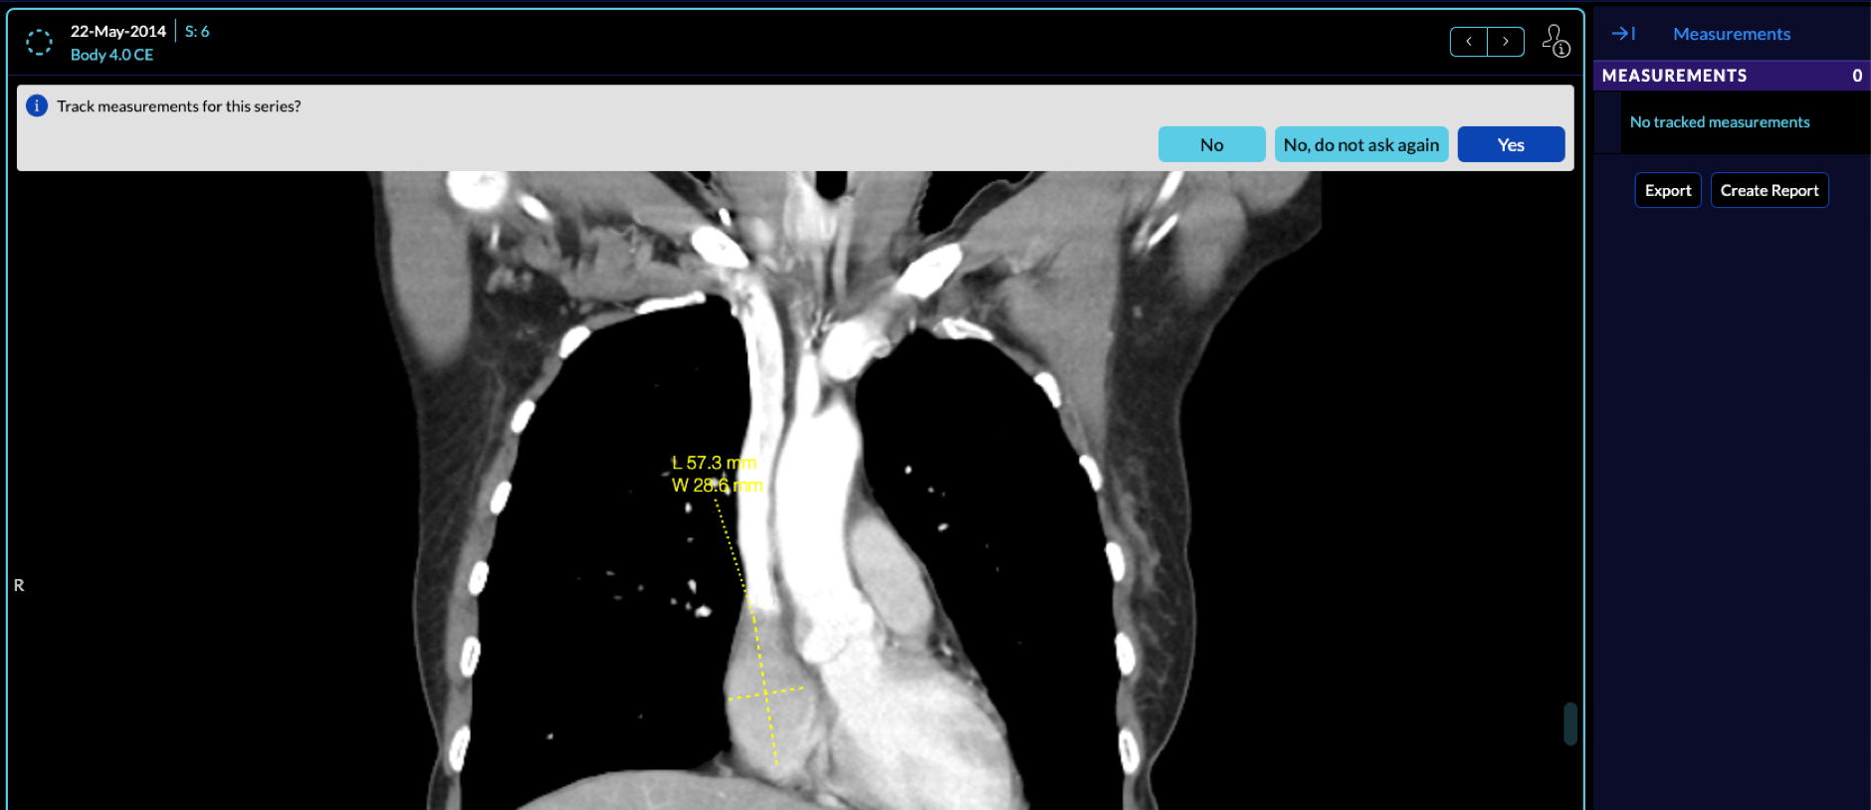Choose Yes to track measurements
Screen dimensions: 1871x810
[1510, 145]
